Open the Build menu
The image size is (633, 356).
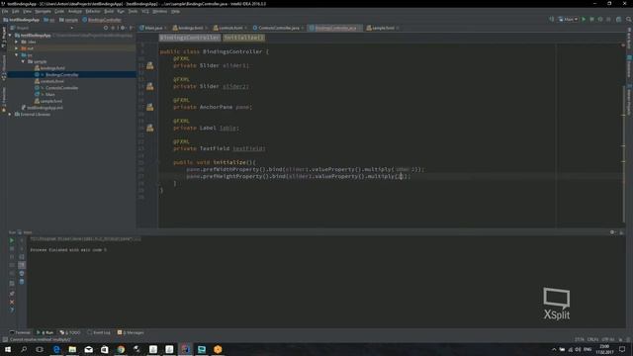(x=109, y=11)
